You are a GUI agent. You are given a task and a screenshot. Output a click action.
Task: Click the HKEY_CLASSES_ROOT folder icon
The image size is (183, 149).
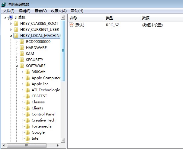tap(16, 24)
